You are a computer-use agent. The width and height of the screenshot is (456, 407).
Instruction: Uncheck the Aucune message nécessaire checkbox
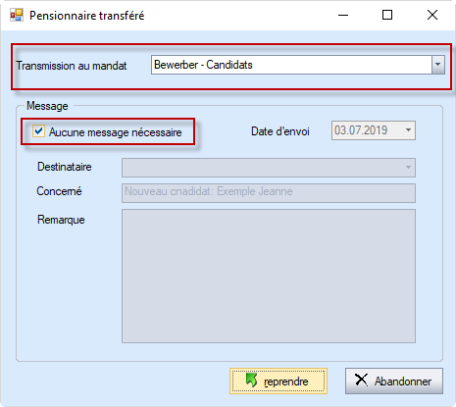tap(38, 131)
